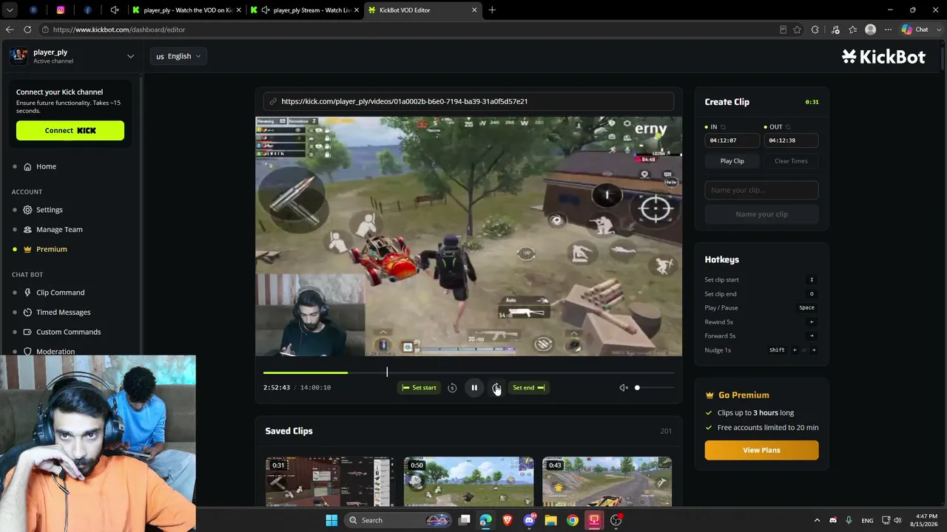947x532 pixels.
Task: Click the VOD URL input field
Action: pyautogui.click(x=468, y=101)
